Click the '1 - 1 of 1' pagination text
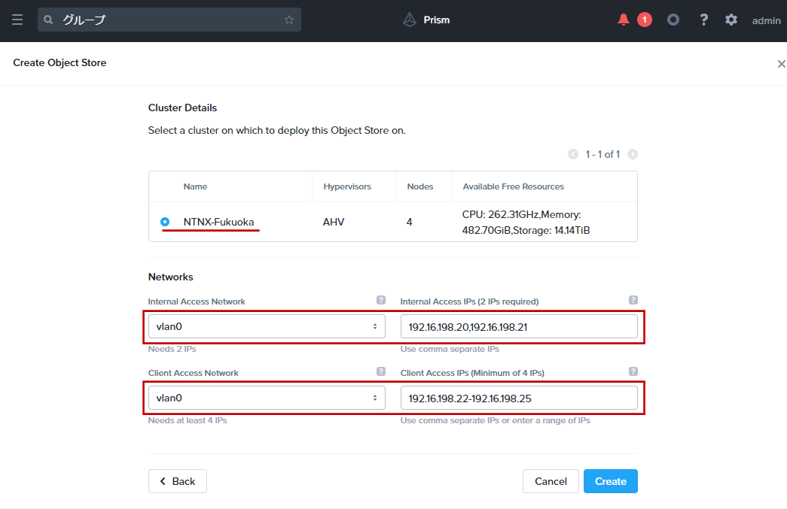The image size is (787, 509). coord(602,154)
